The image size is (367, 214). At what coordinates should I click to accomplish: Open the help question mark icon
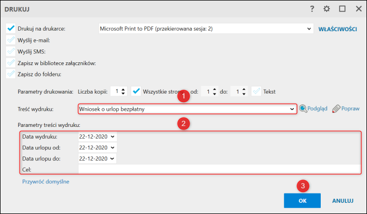click(312, 9)
